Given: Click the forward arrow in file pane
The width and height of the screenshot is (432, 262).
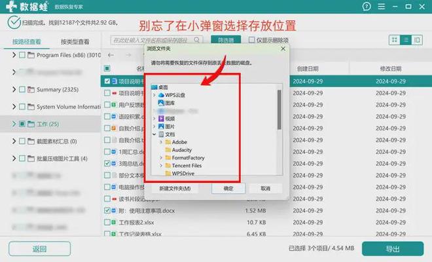Looking at the screenshot, I should tap(128, 55).
